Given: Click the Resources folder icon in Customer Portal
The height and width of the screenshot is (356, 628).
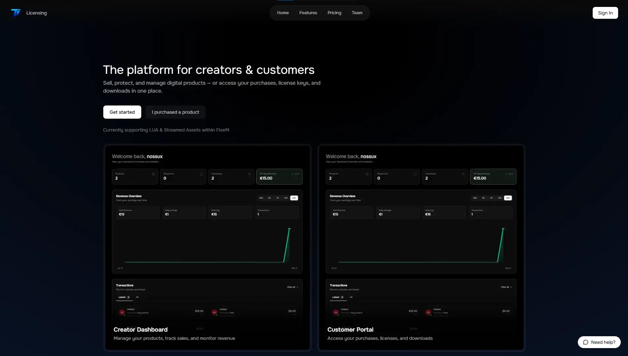Looking at the screenshot, I should click(x=415, y=174).
